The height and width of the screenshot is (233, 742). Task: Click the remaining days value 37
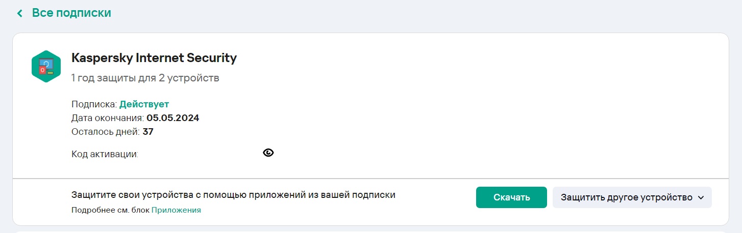click(x=148, y=132)
